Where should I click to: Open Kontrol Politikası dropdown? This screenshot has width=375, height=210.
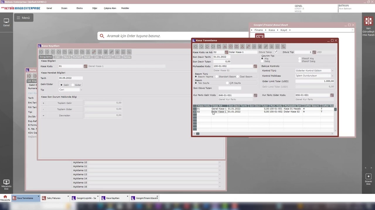coord(332,76)
